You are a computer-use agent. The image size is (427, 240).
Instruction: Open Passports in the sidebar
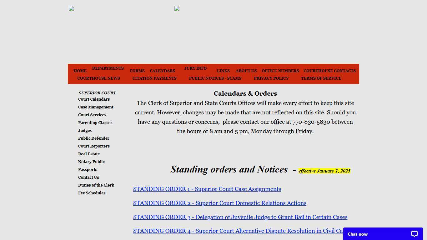(x=88, y=170)
